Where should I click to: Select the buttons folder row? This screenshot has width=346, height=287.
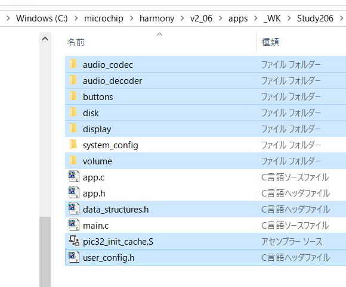pyautogui.click(x=205, y=96)
